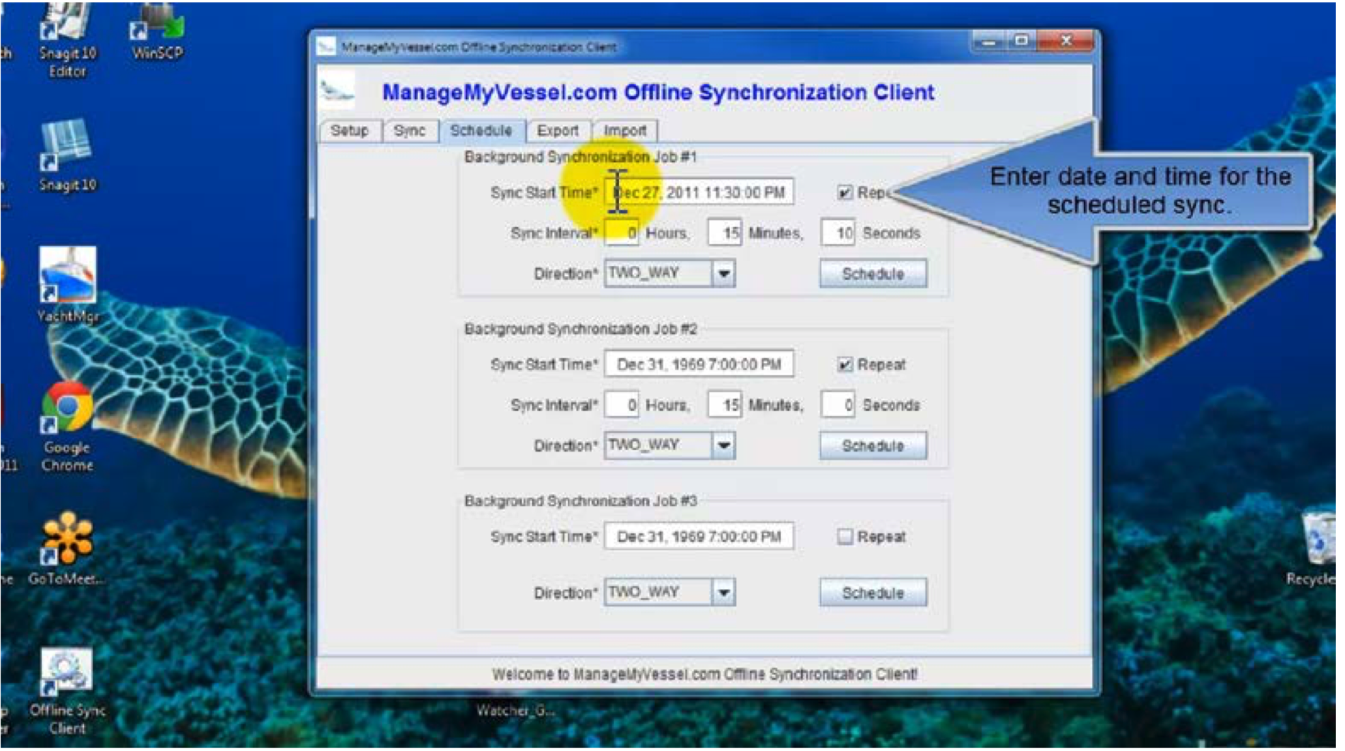This screenshot has width=1345, height=751.
Task: Open the WinSCP desktop shortcut
Action: coord(157,33)
